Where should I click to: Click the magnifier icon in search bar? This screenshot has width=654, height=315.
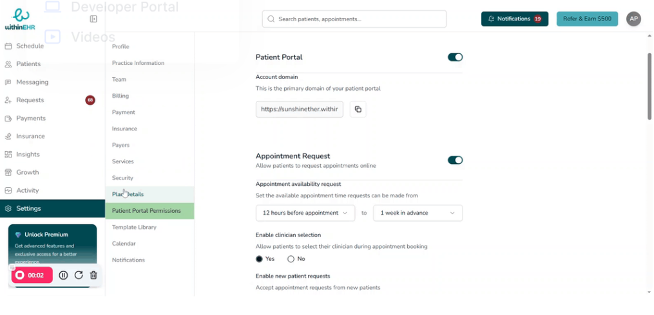tap(271, 19)
